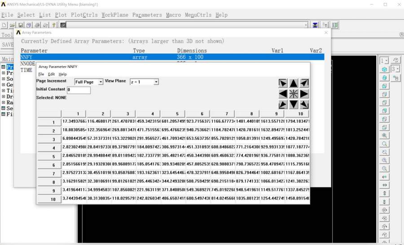Pan model down arrow icon

coord(384,201)
